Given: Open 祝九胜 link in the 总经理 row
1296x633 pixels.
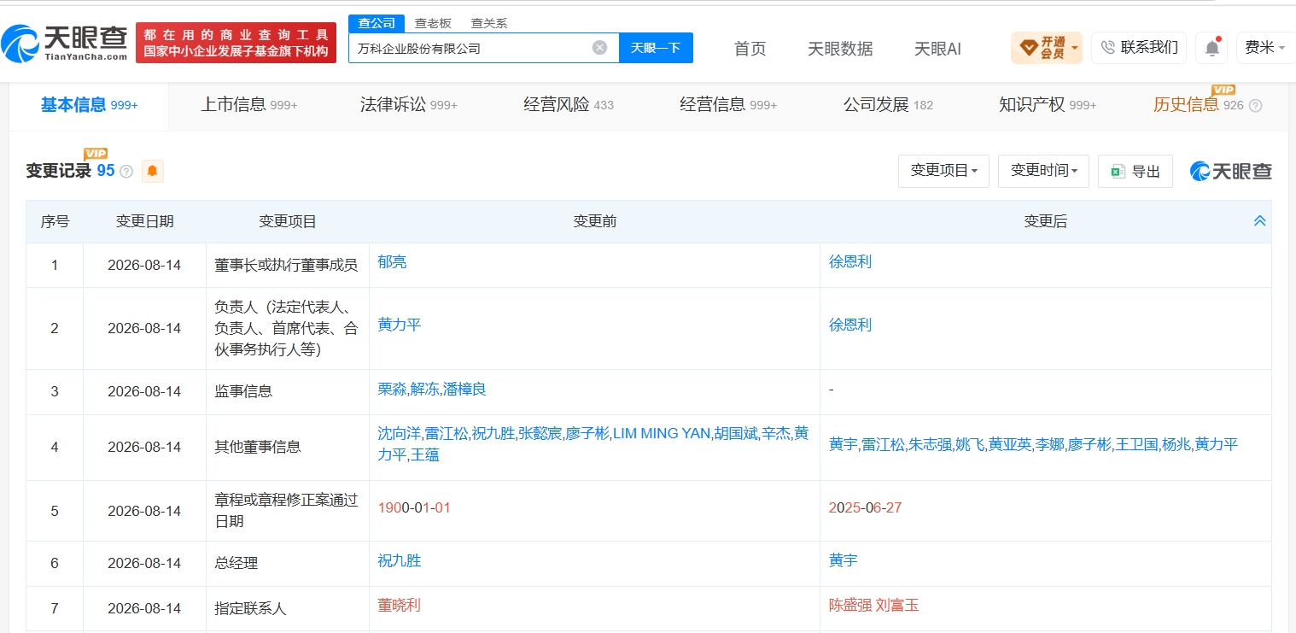Looking at the screenshot, I should [x=400, y=561].
